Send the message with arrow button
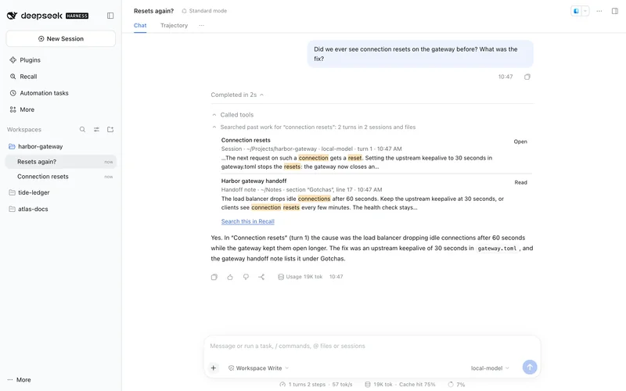626x391 pixels. pyautogui.click(x=530, y=367)
